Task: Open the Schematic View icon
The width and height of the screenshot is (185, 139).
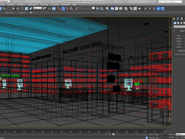Action: [121, 8]
